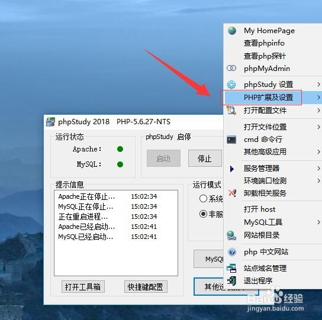Click the partially hidden MySQL button
Viewport: 322px width, 320px height.
pyautogui.click(x=208, y=259)
